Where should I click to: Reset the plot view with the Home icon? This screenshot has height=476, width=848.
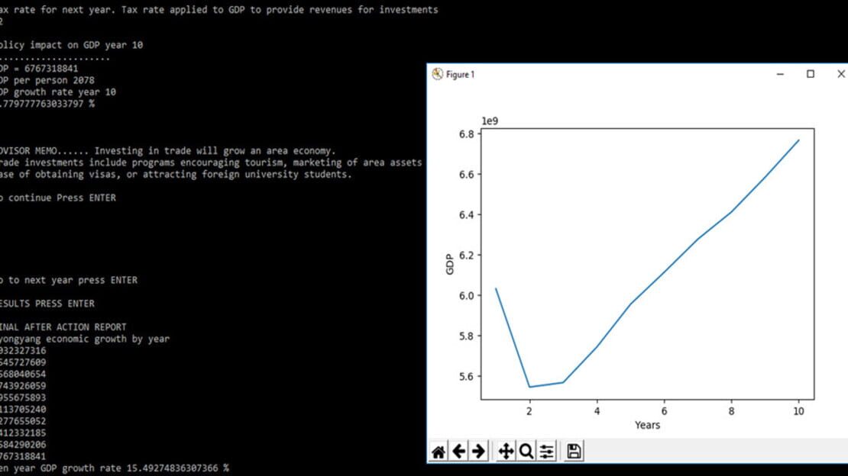[x=438, y=451]
